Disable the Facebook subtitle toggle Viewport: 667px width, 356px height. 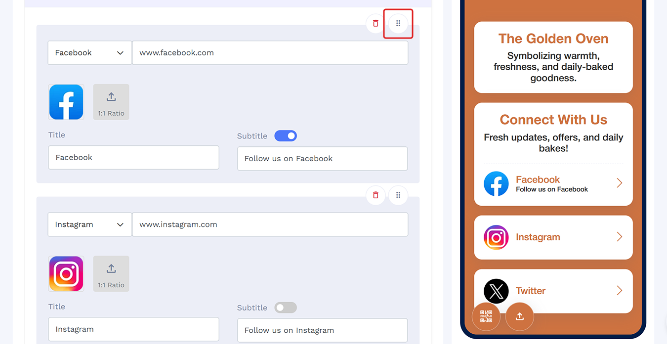(286, 135)
